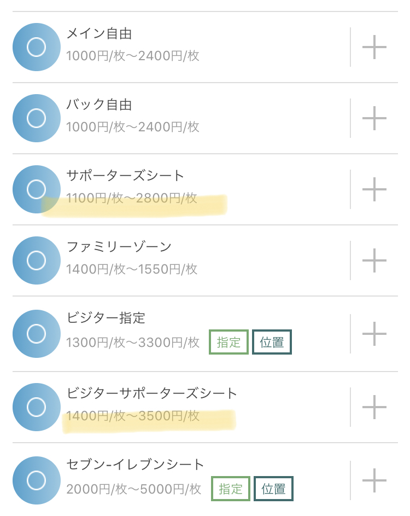Screen dimensions: 410x516
Task: Expand メイン自由 with the plus icon
Action: tap(374, 47)
